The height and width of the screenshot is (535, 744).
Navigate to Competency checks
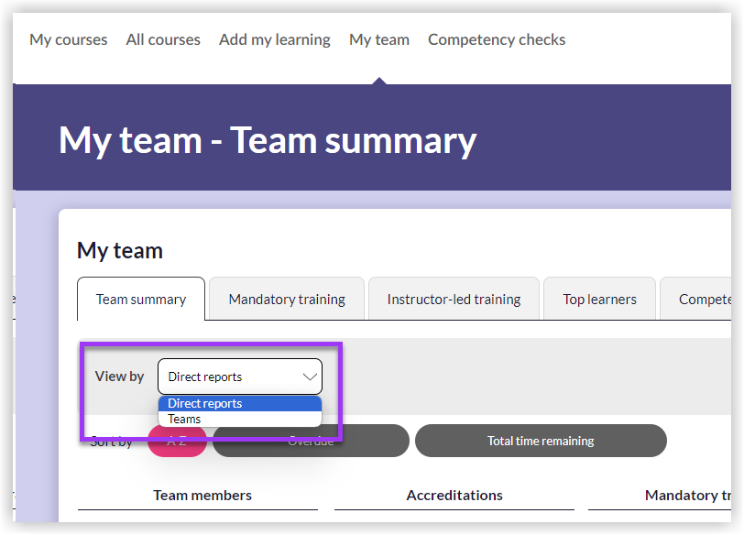click(x=496, y=39)
